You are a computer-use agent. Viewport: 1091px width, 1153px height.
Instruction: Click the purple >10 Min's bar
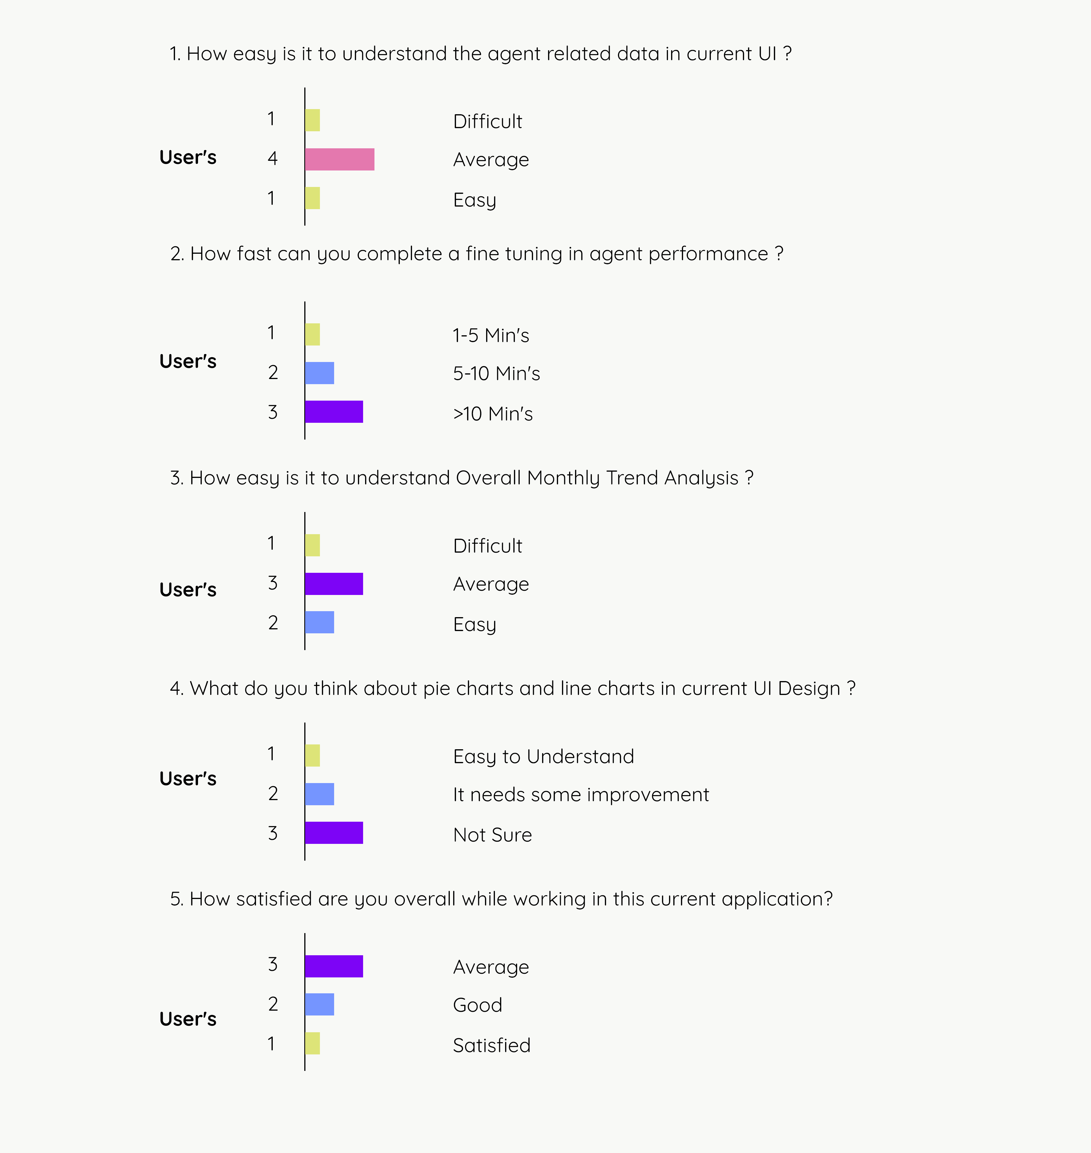coord(334,412)
